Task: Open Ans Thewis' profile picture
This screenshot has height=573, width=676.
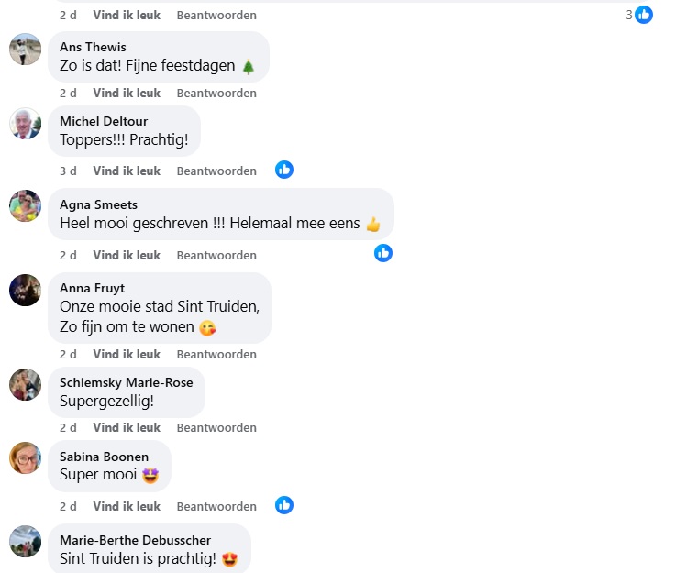Action: tap(26, 49)
